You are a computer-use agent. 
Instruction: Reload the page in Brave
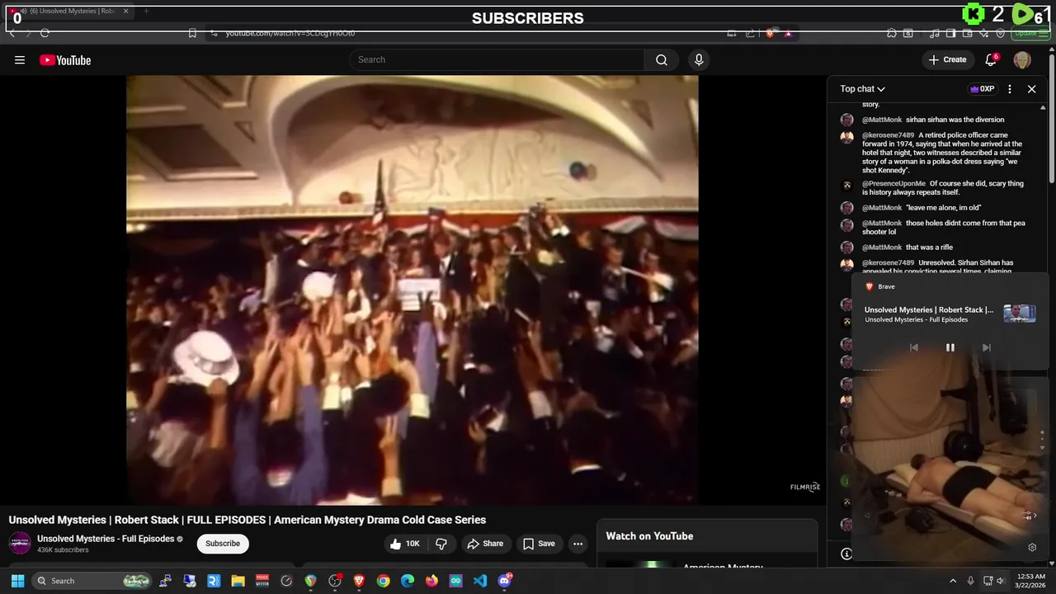pyautogui.click(x=45, y=33)
